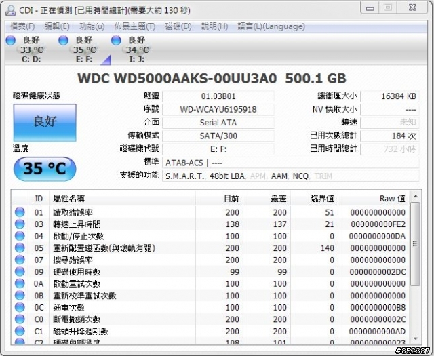Click the scroll down arrow of attribute list
This screenshot has height=356, width=434.
415,338
